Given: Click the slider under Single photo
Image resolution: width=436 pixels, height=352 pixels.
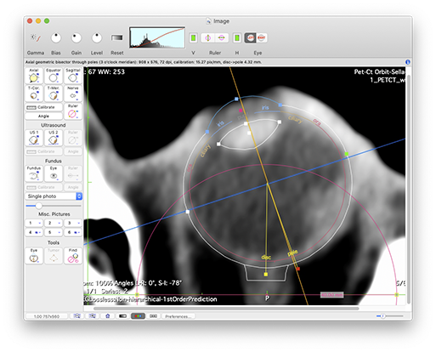Looking at the screenshot, I should 54,206.
